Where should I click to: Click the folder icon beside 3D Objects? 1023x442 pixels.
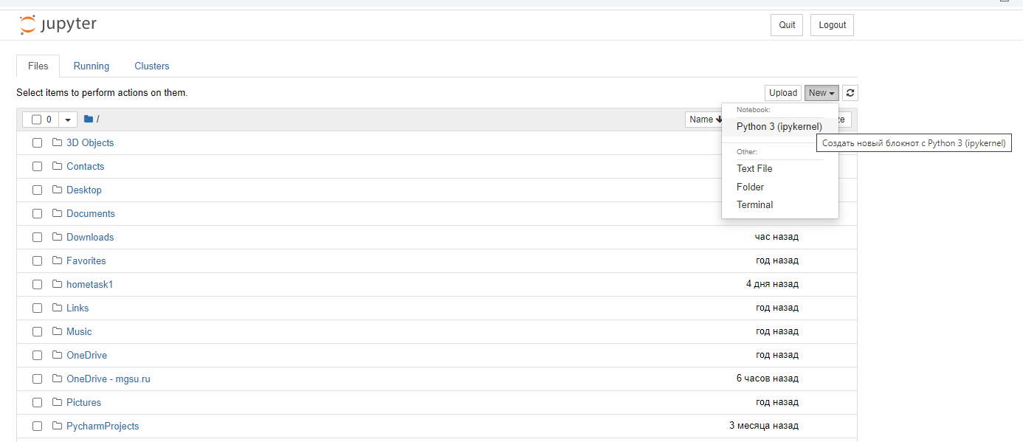pos(58,142)
